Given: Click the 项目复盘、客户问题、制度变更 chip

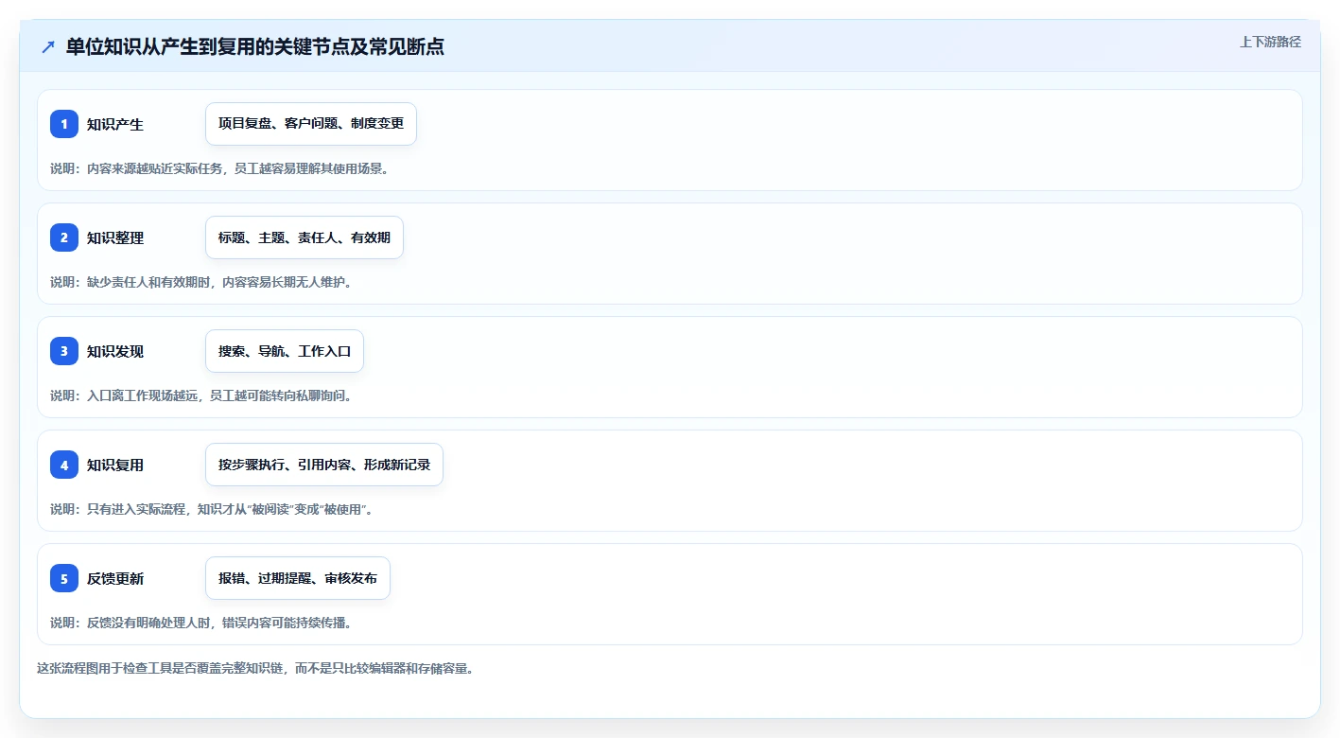Looking at the screenshot, I should coord(311,124).
